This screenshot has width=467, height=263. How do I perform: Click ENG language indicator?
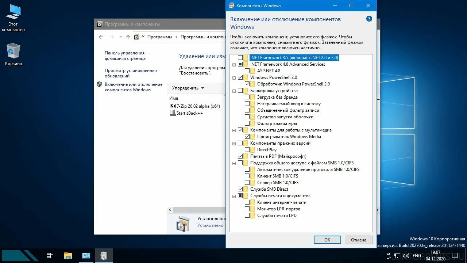point(417,256)
